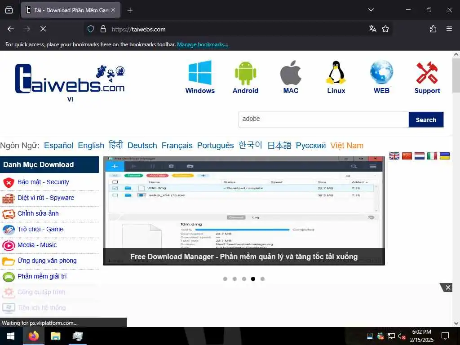This screenshot has width=460, height=345.
Task: Close the floating ad with X
Action: (x=448, y=287)
